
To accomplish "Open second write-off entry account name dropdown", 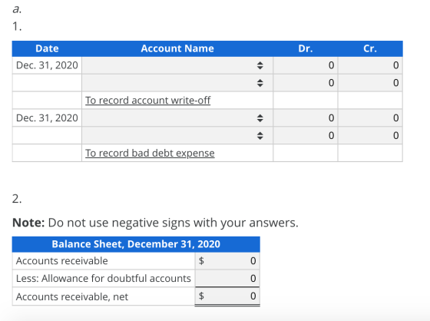I will pos(177,83).
